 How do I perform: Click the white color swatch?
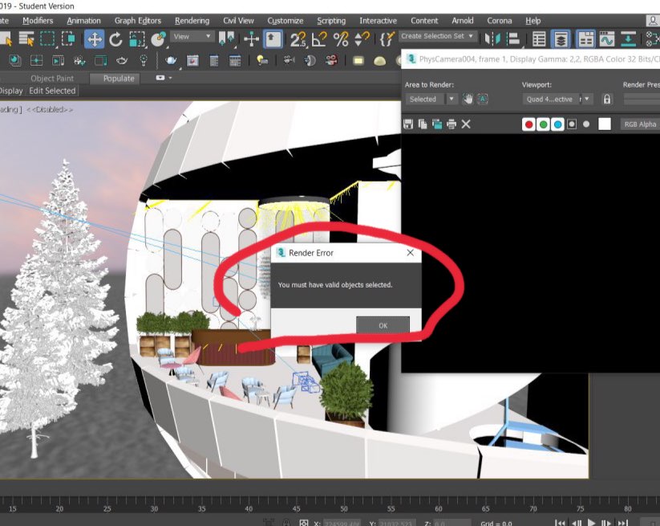click(x=605, y=124)
